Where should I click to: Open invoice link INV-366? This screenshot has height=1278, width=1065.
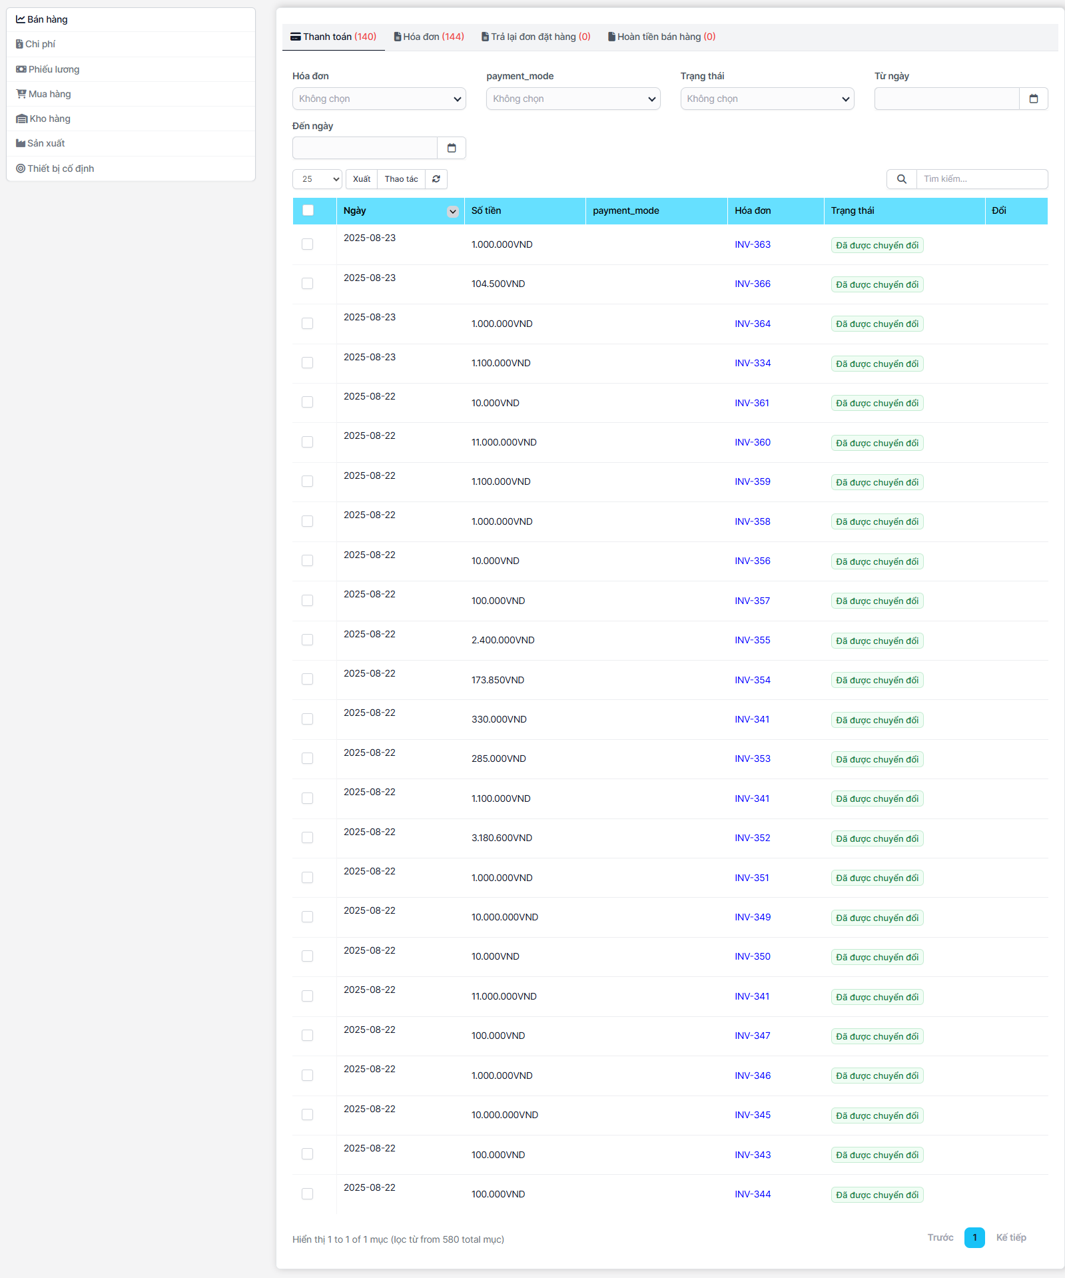tap(752, 284)
